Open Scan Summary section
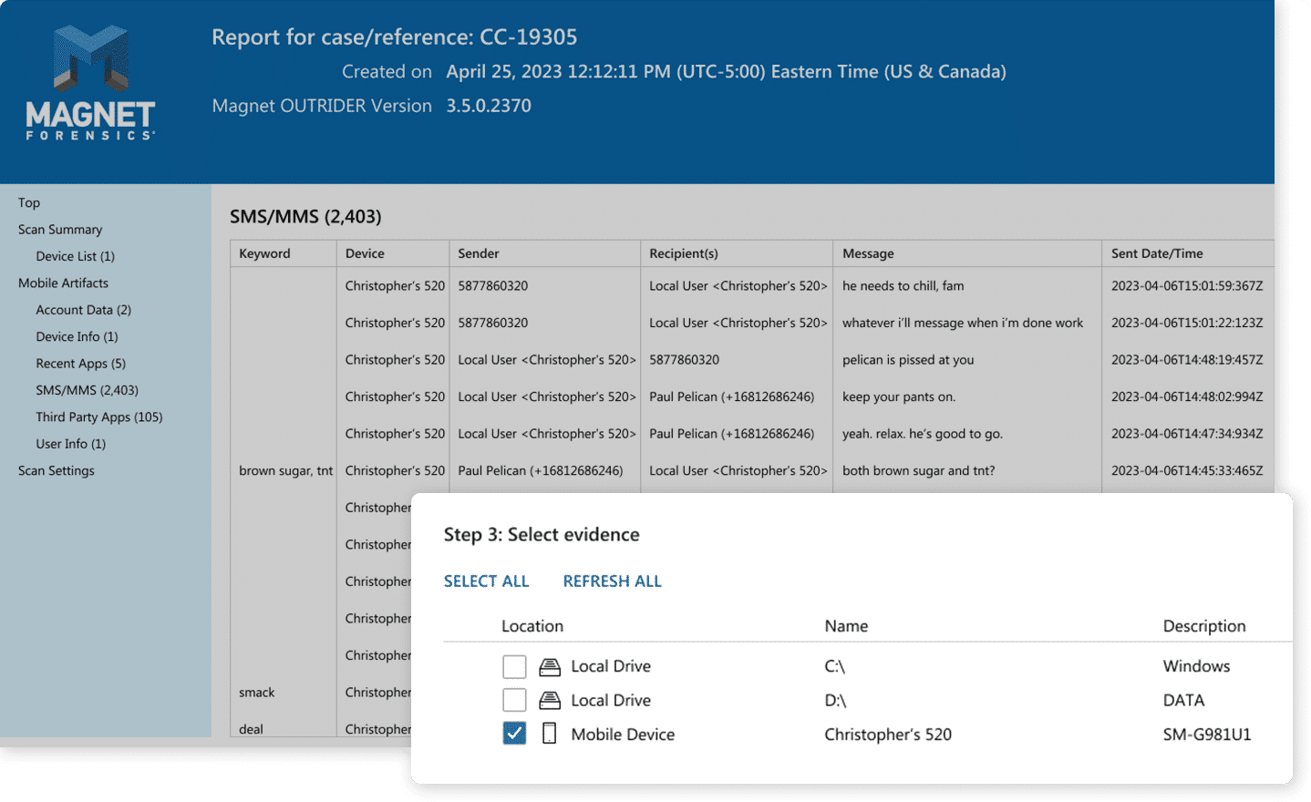1311x802 pixels. (x=60, y=230)
